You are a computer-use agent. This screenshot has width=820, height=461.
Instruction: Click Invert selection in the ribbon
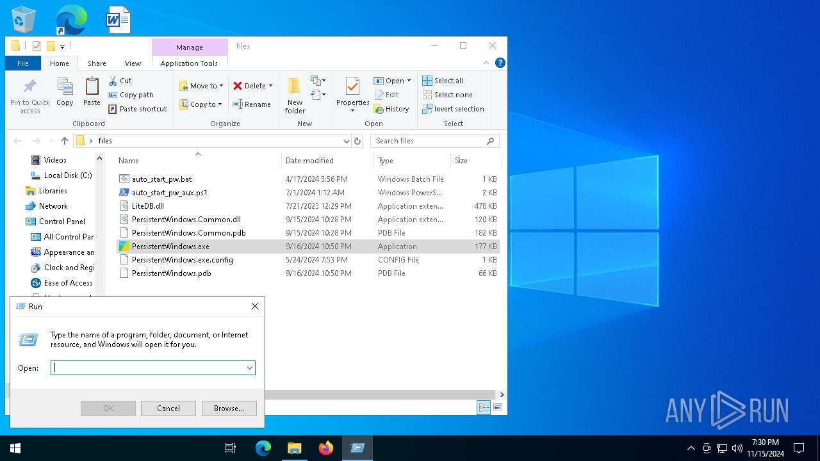(x=453, y=109)
